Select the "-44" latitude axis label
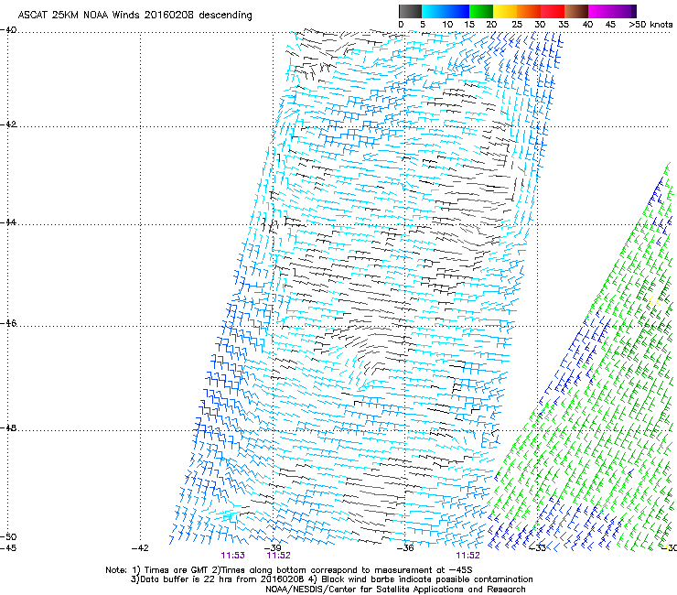This screenshot has width=677, height=595. pyautogui.click(x=8, y=222)
